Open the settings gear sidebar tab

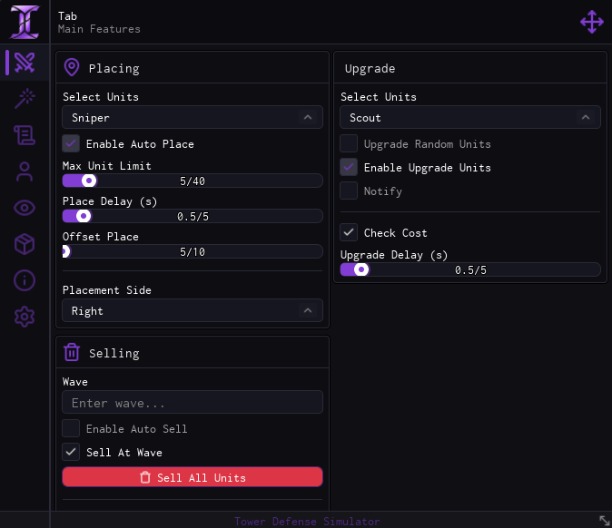(x=25, y=317)
